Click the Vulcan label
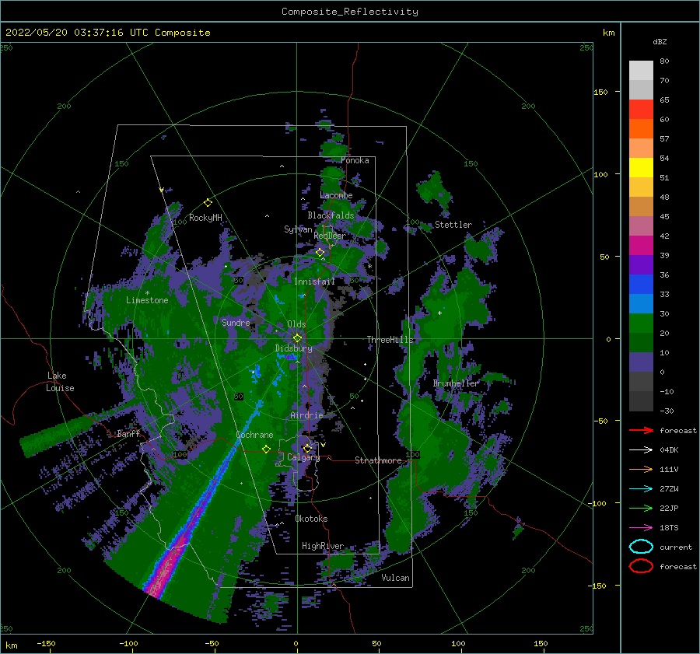Image resolution: width=700 pixels, height=654 pixels. click(395, 578)
